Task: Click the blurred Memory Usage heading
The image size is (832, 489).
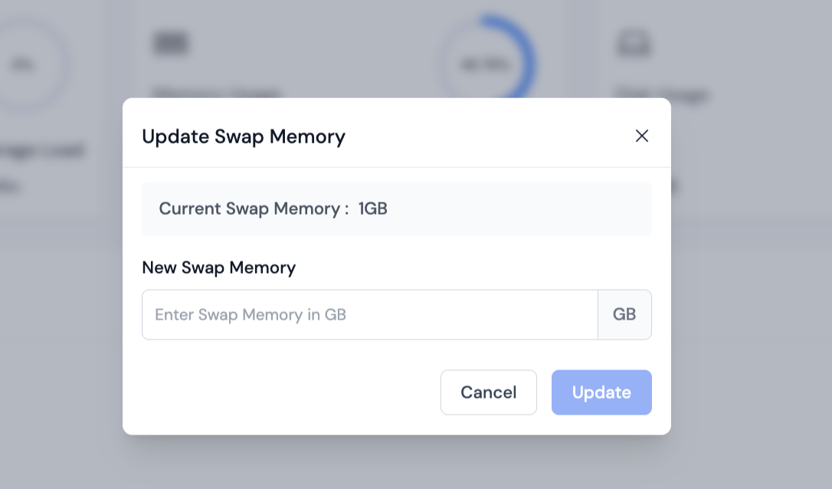Action: (x=216, y=92)
